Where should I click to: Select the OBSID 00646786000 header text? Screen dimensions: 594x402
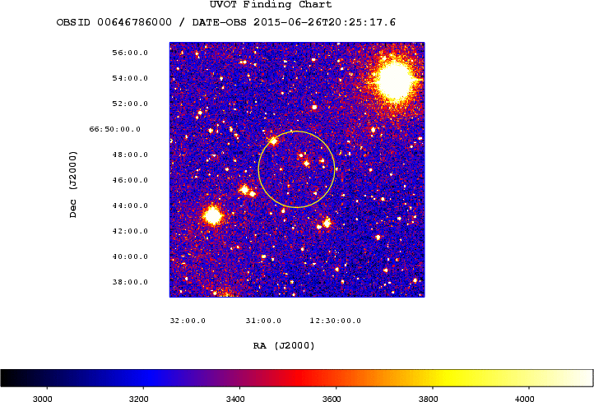click(x=114, y=22)
